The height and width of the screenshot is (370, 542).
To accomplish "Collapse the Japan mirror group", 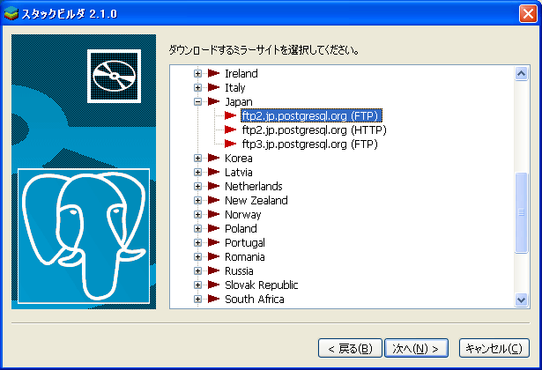I will (197, 101).
